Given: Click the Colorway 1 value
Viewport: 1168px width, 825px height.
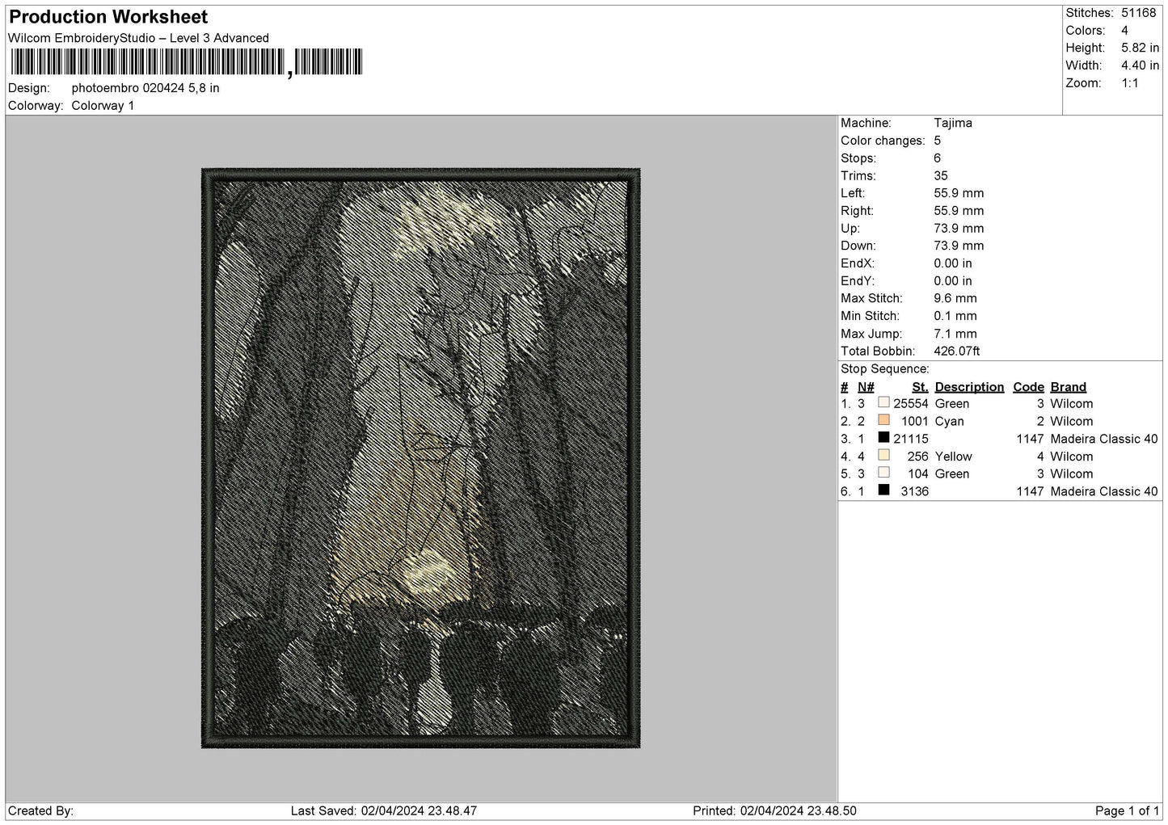Looking at the screenshot, I should pyautogui.click(x=103, y=106).
